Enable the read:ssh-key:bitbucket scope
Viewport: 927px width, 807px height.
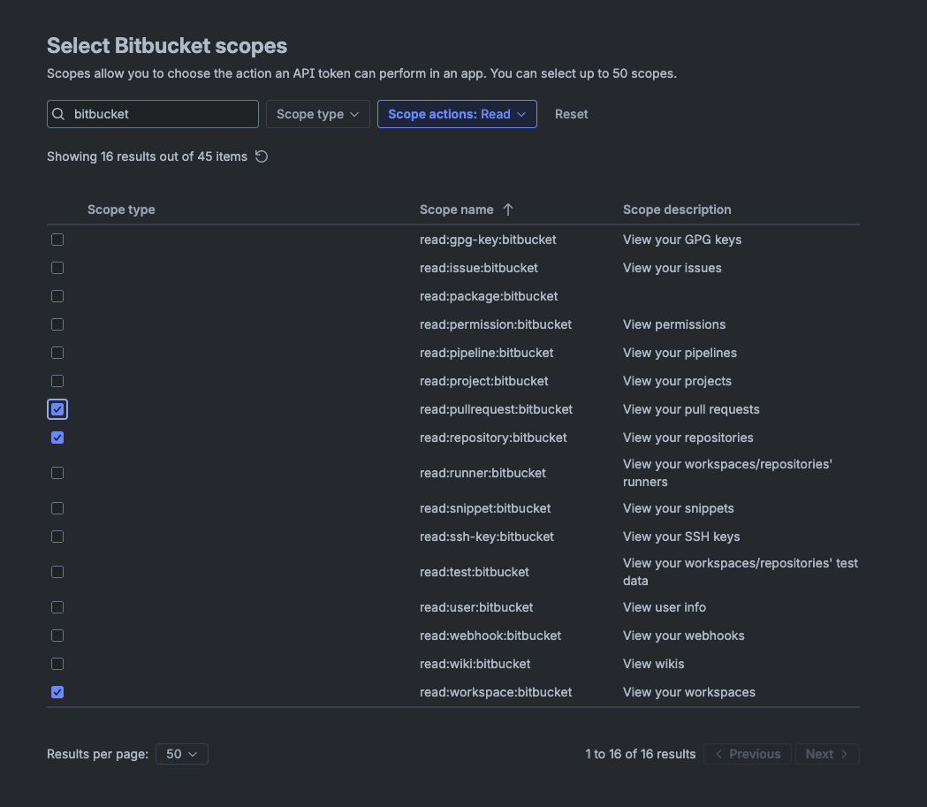pyautogui.click(x=57, y=536)
